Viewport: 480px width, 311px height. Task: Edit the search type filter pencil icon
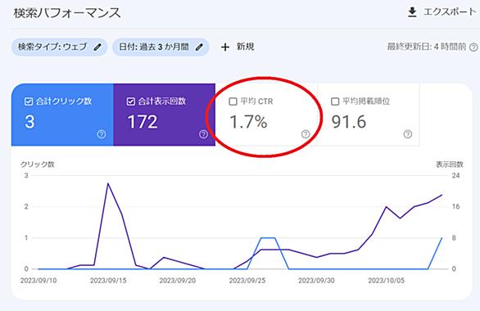[x=97, y=47]
